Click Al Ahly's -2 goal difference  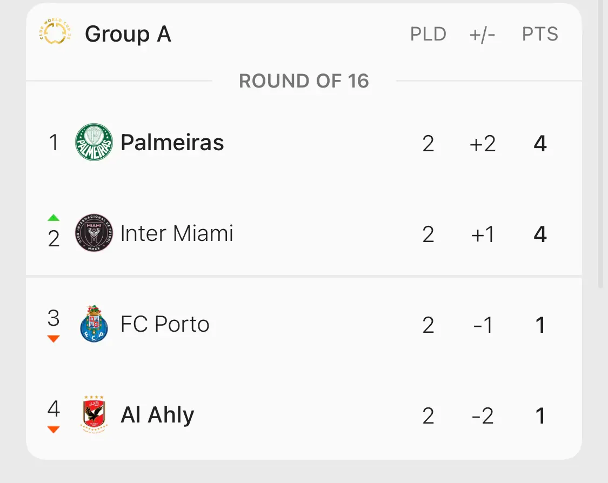[483, 416]
